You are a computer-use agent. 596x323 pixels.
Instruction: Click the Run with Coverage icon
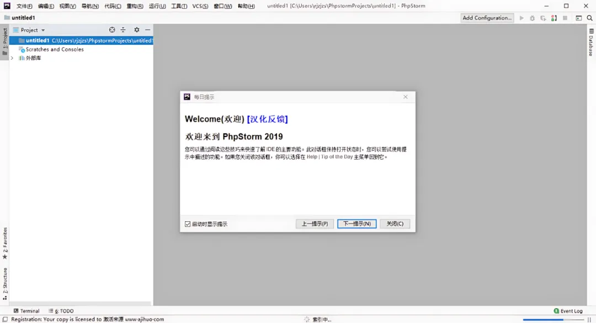tap(543, 18)
